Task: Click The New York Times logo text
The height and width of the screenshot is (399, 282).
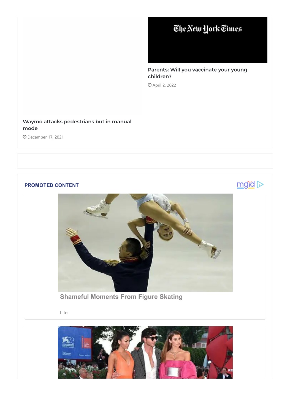Action: [207, 29]
